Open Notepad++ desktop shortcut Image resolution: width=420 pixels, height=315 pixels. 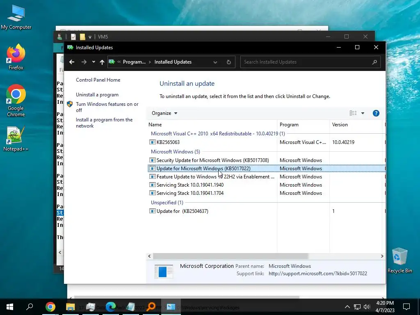point(16,139)
